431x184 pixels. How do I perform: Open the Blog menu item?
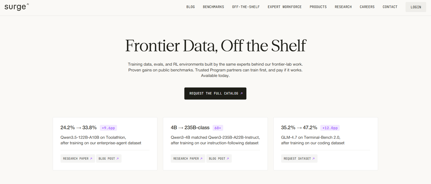(190, 7)
